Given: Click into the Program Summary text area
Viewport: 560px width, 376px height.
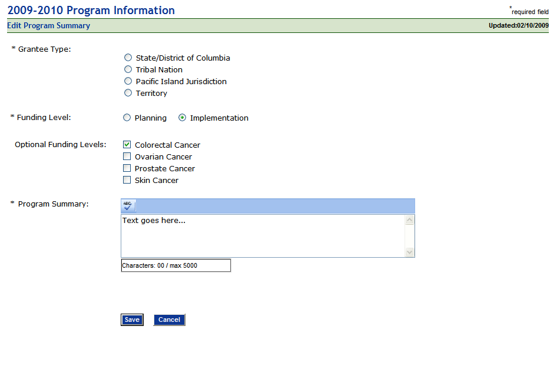Looking at the screenshot, I should (263, 235).
